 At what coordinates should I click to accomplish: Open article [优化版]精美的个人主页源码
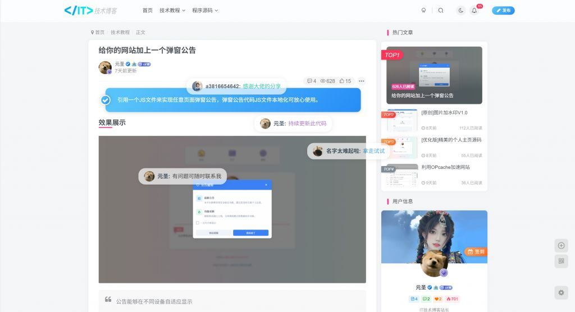(451, 140)
